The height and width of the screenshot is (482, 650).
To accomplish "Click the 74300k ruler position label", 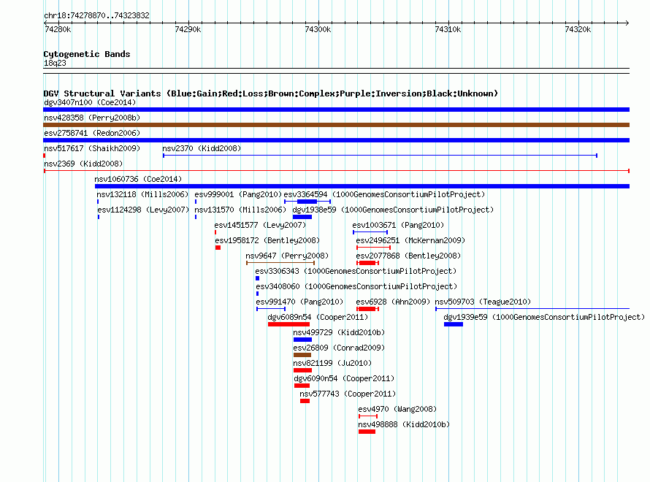I will tap(318, 29).
